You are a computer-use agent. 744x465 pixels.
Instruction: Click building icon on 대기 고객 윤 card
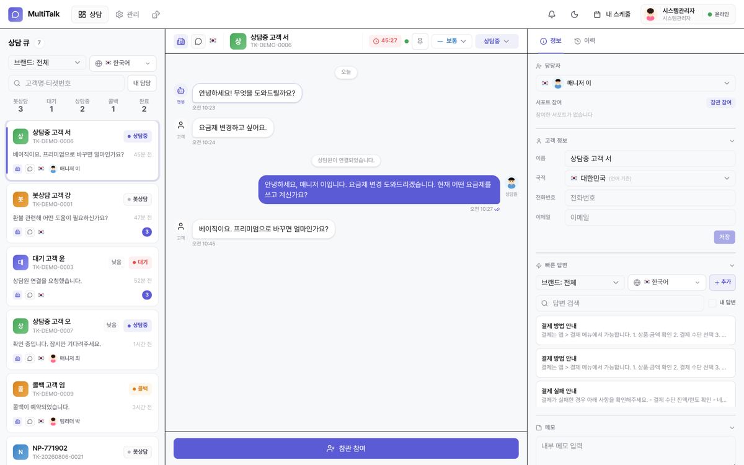click(17, 295)
